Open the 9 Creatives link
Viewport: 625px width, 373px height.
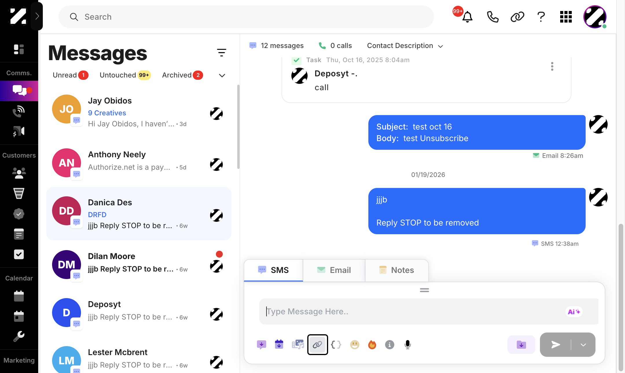click(x=107, y=113)
